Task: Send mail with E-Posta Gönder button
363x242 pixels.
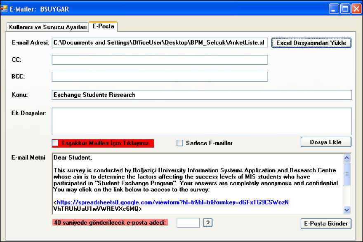Action: (x=326, y=223)
